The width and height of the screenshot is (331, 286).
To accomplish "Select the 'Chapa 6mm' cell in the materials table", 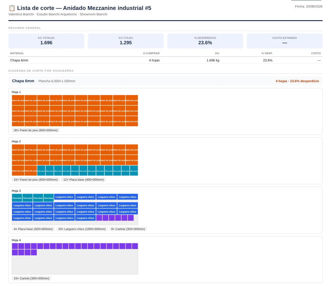I will point(19,60).
